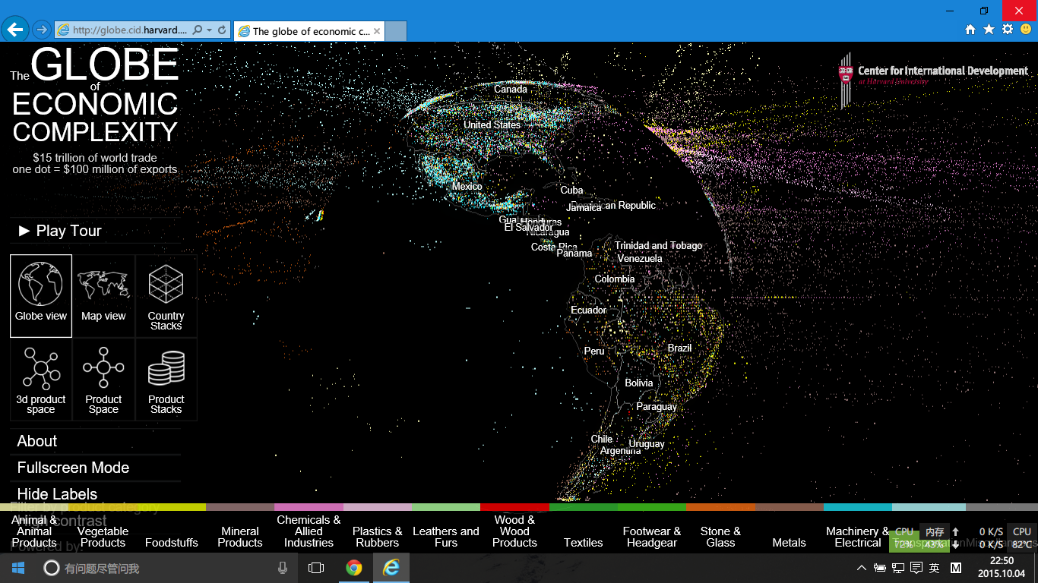Refresh the page

(222, 30)
